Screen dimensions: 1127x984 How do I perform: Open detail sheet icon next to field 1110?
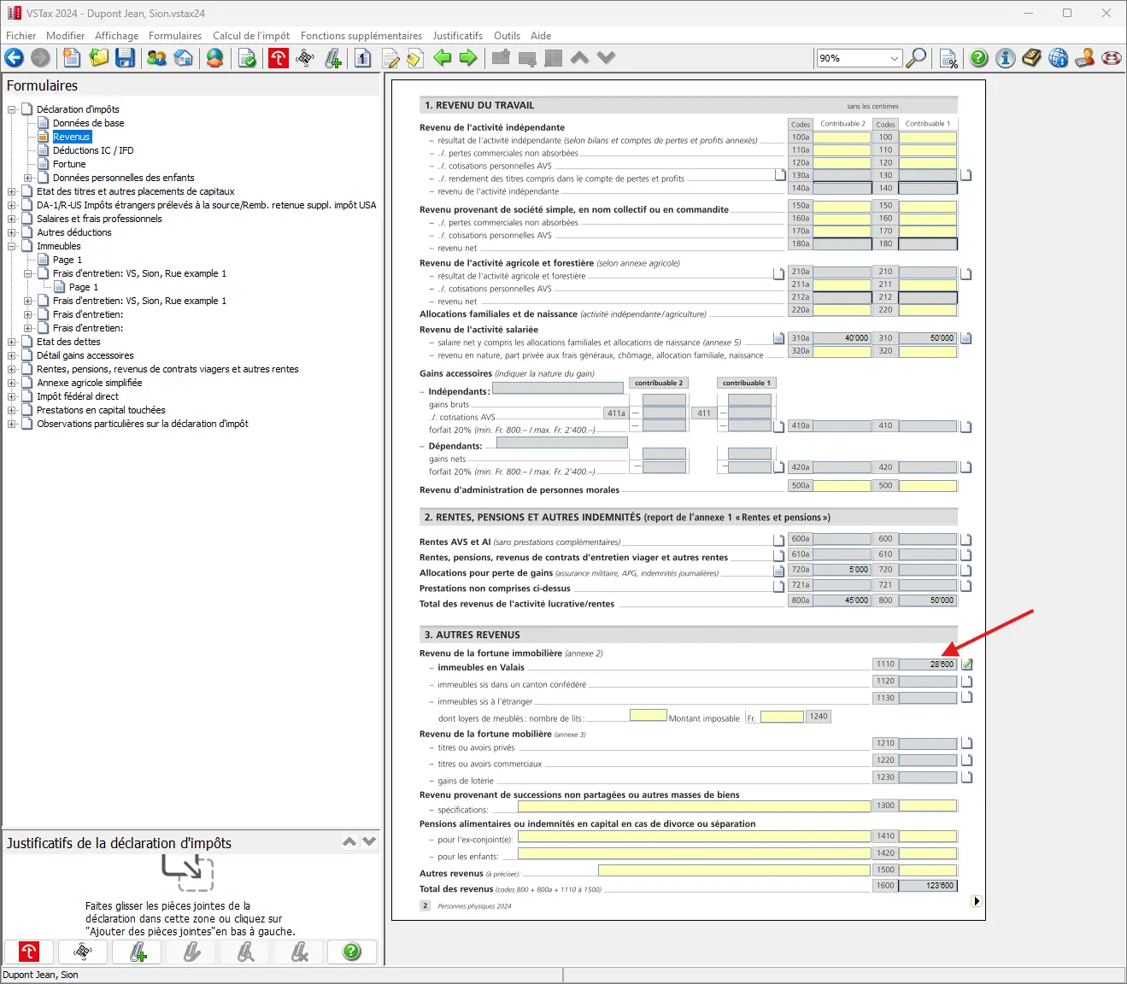967,665
